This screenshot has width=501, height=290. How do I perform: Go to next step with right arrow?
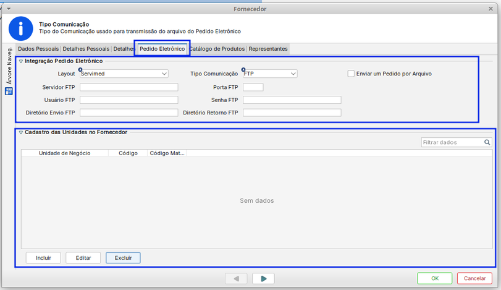click(264, 279)
